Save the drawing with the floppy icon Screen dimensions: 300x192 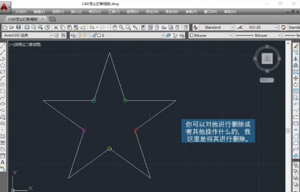pyautogui.click(x=18, y=27)
